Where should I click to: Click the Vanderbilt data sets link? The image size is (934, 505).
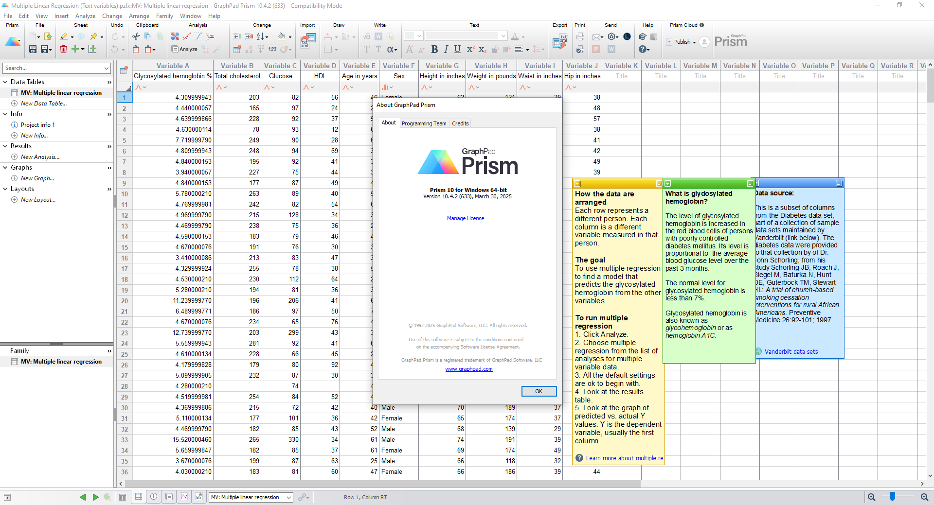tap(791, 351)
